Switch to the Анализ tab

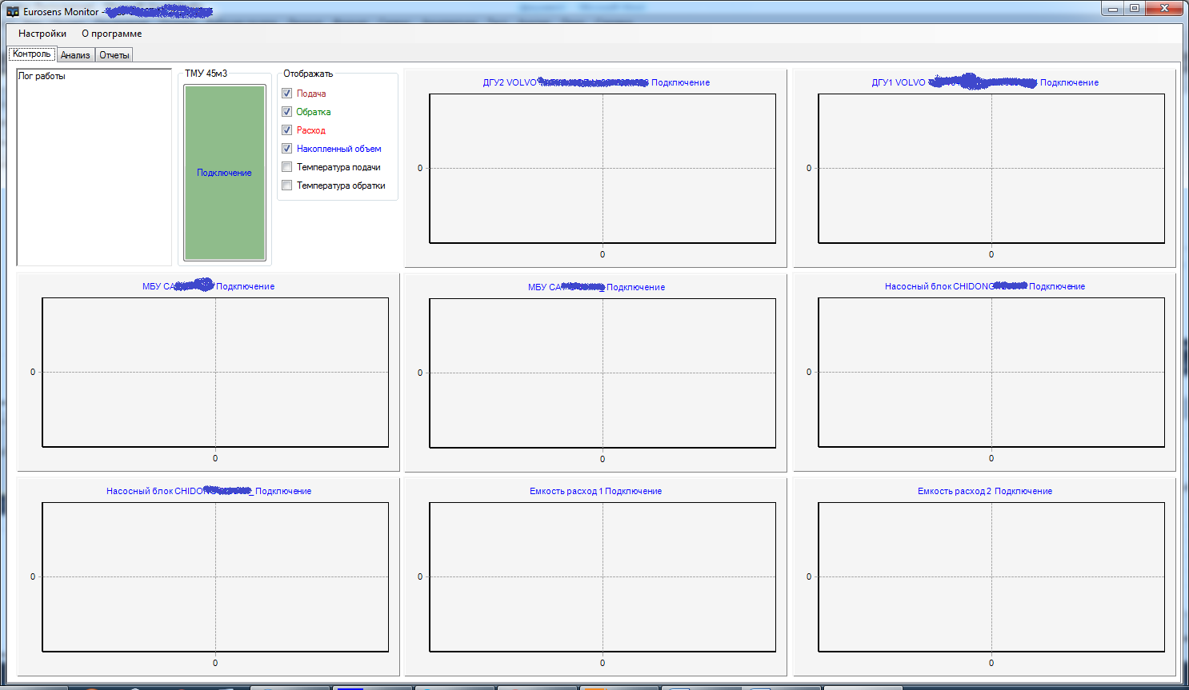point(75,54)
